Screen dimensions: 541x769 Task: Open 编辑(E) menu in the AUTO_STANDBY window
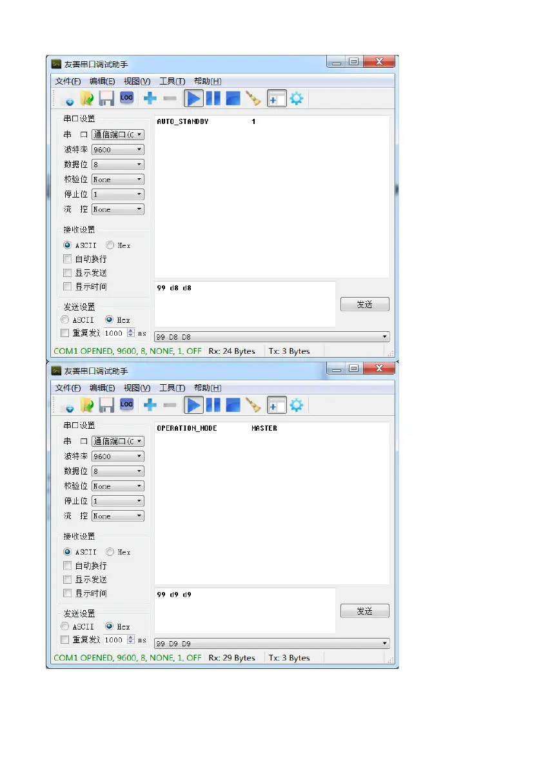[103, 81]
